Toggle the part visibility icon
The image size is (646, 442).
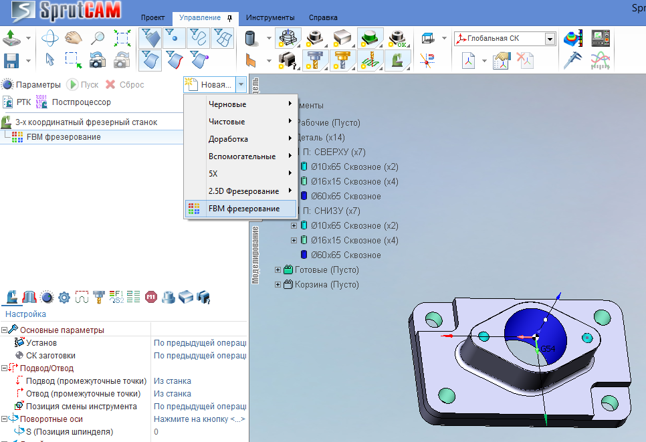(315, 38)
